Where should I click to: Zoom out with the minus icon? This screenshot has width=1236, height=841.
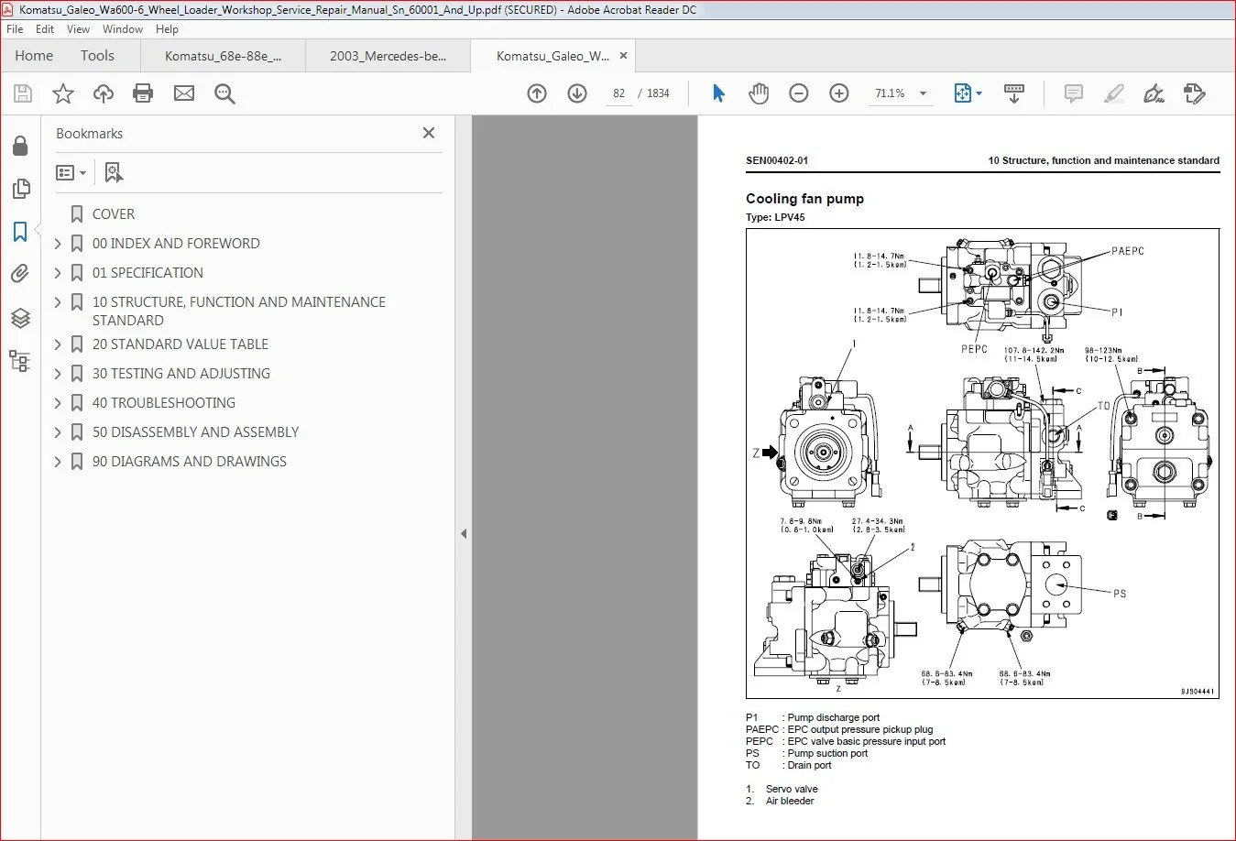(799, 93)
